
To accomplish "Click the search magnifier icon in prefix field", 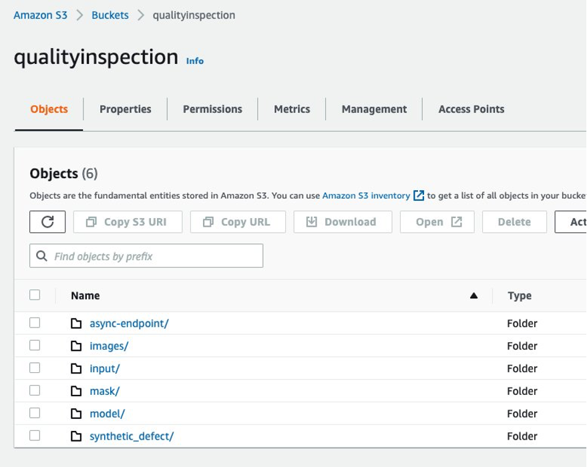I will (x=42, y=256).
